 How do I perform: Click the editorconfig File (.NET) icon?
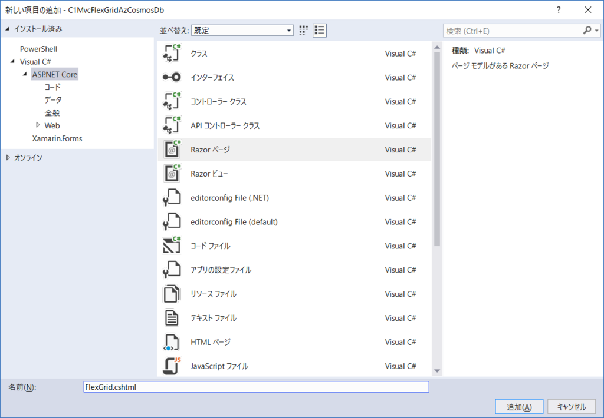click(x=172, y=198)
